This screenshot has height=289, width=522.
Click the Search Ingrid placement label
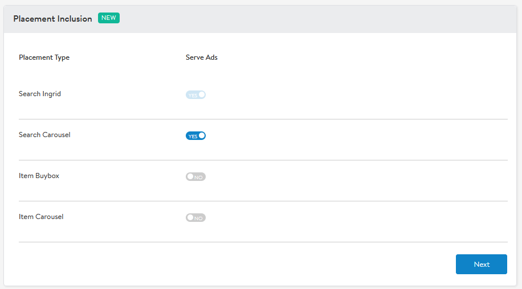[x=40, y=94]
